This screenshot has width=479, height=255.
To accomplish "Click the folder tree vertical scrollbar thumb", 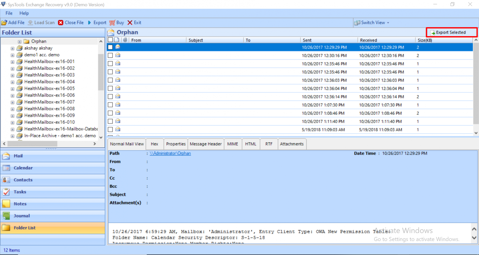I will click(101, 72).
